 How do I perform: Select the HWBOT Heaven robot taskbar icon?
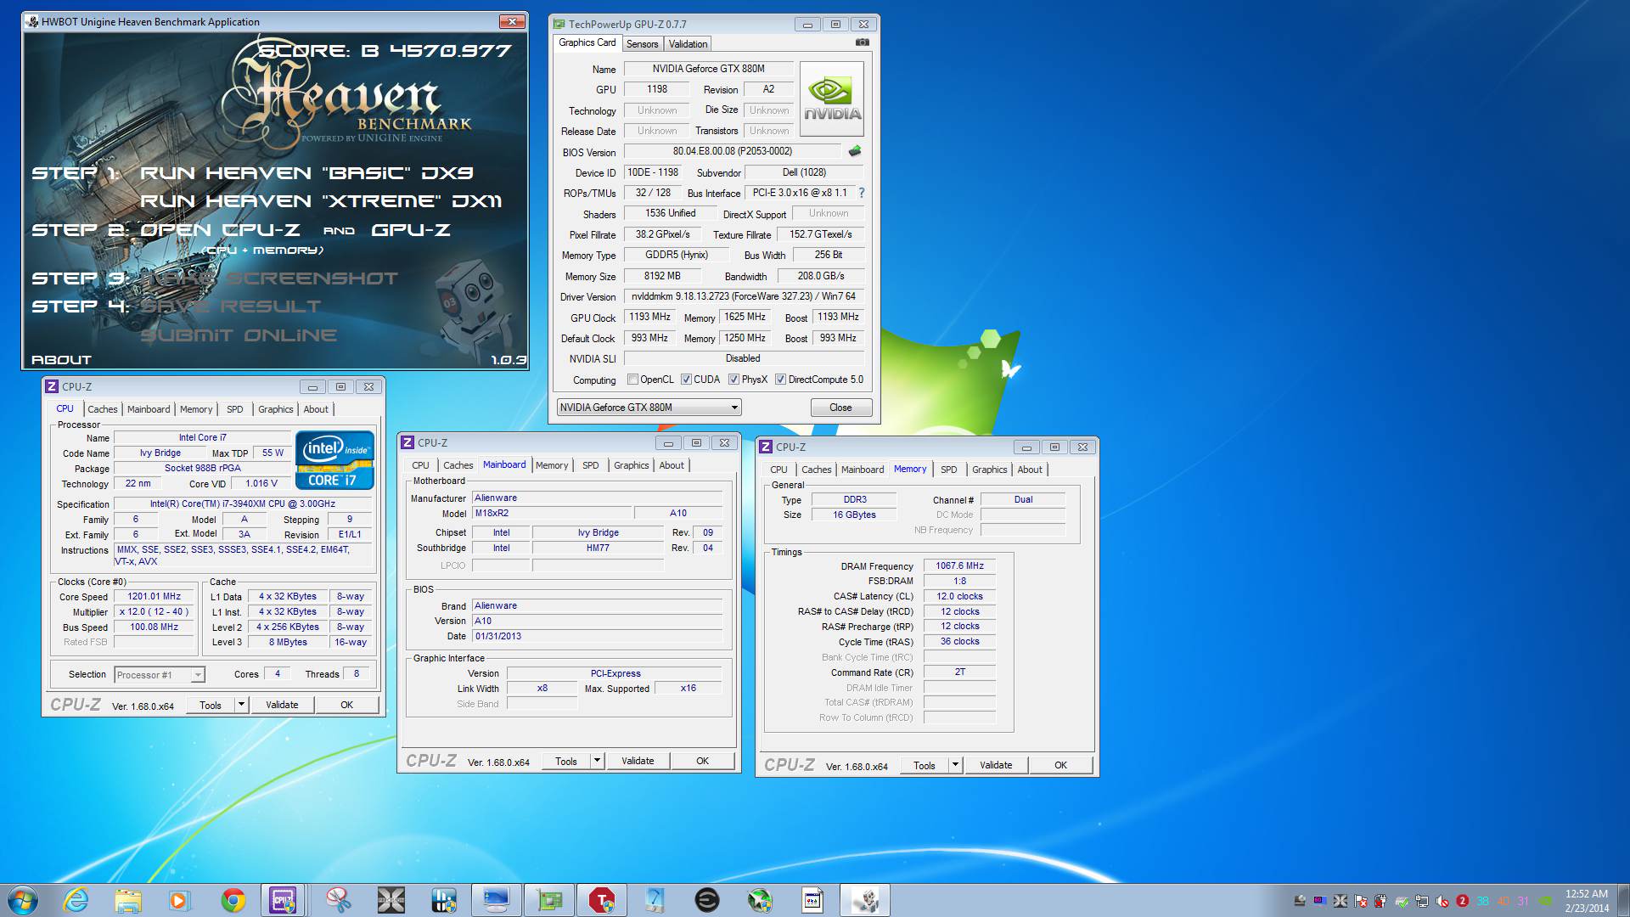click(865, 900)
